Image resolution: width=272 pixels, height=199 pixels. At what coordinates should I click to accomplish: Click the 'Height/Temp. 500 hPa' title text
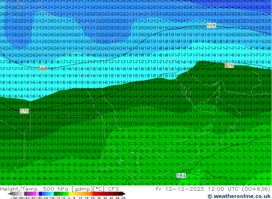point(35,189)
